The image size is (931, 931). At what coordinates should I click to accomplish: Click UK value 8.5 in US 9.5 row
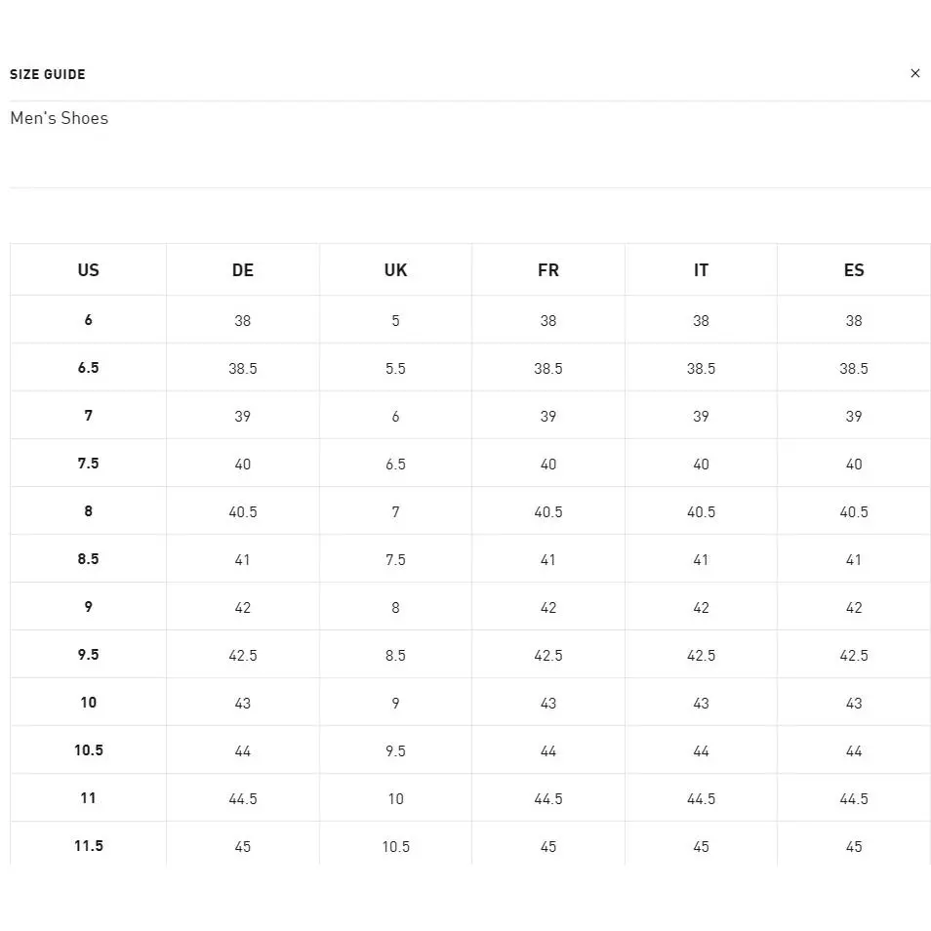(x=395, y=656)
